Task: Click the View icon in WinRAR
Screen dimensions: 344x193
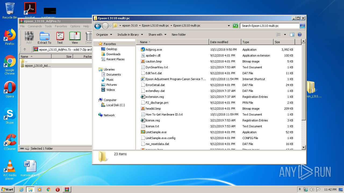Action: tap(75, 38)
